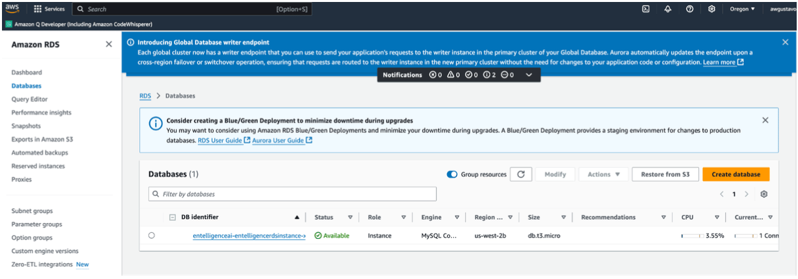Open the entelligenceai-entelligencerdsinstance link
798x279 pixels.
coord(249,236)
